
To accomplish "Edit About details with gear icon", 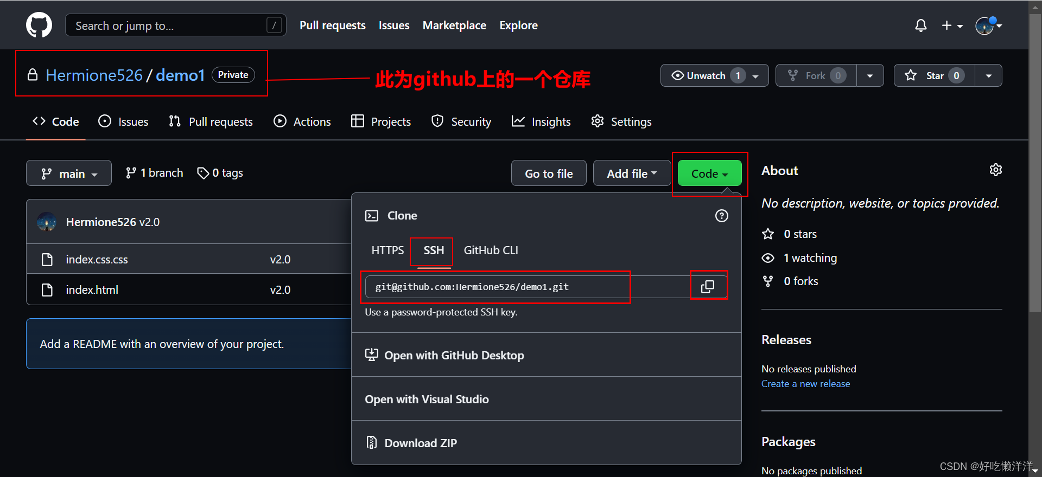I will (x=995, y=170).
